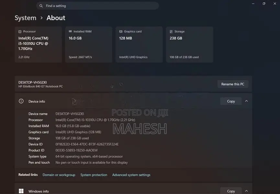Open Advanced system settings link
The width and height of the screenshot is (280, 194).
131,175
